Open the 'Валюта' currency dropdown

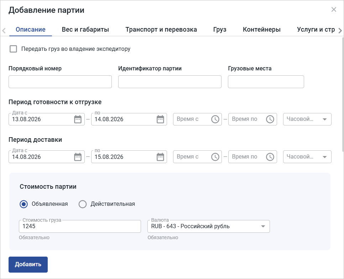coord(209,226)
